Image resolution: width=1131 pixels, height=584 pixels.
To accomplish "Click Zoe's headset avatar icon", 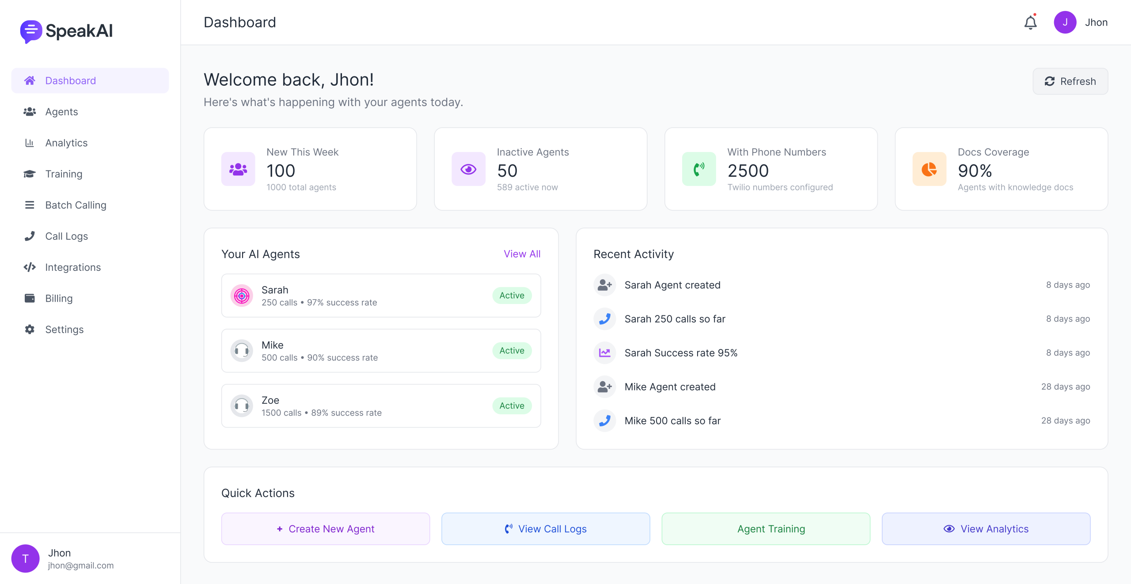I will [242, 406].
